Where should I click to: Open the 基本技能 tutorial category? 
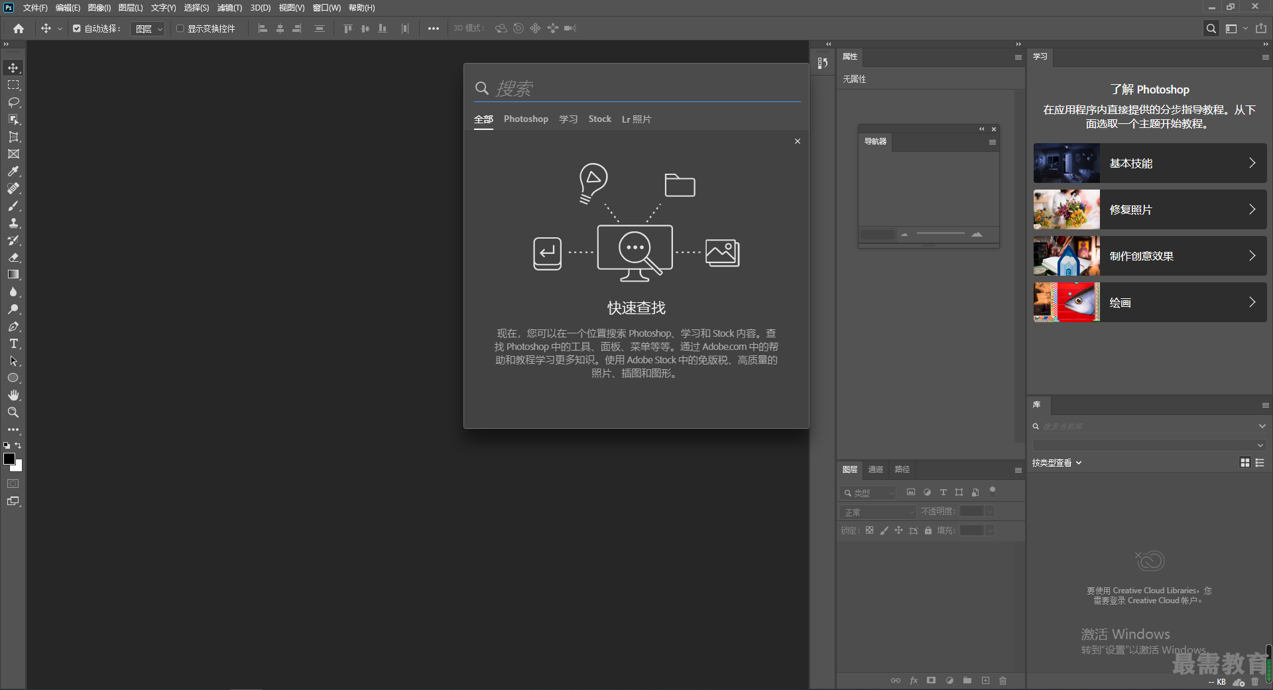pyautogui.click(x=1150, y=163)
